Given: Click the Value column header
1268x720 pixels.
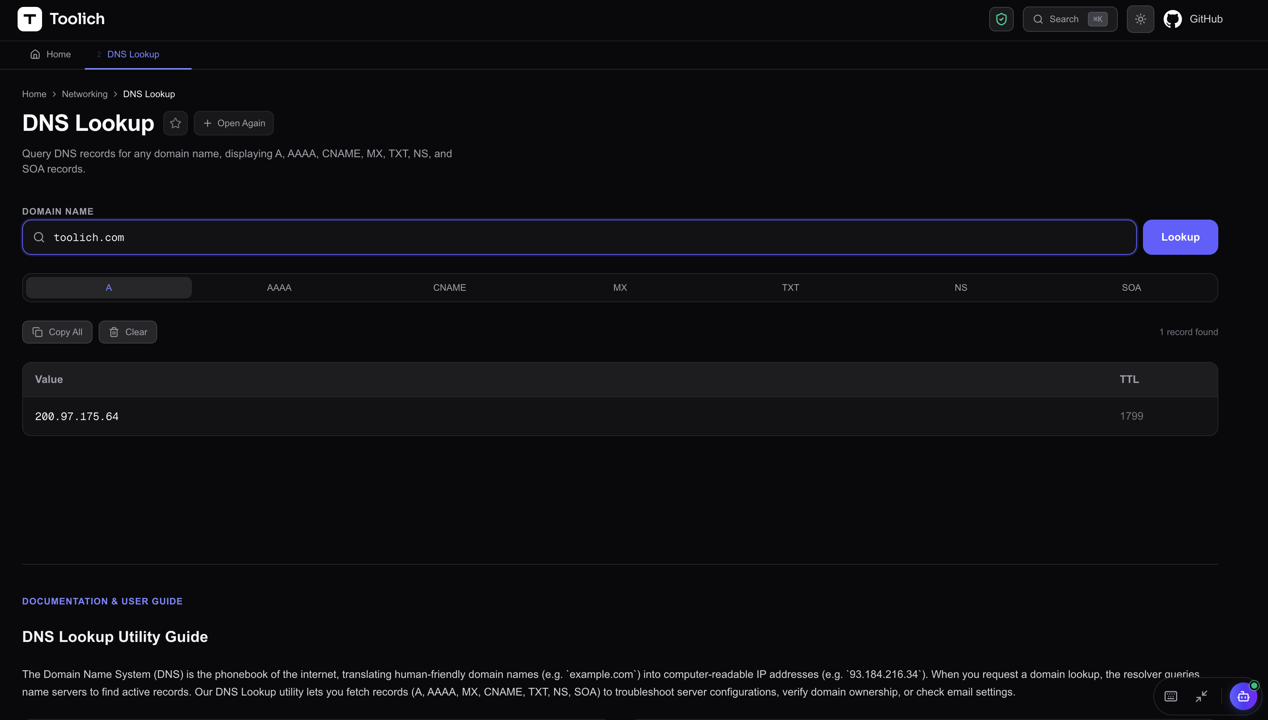Looking at the screenshot, I should click(49, 379).
